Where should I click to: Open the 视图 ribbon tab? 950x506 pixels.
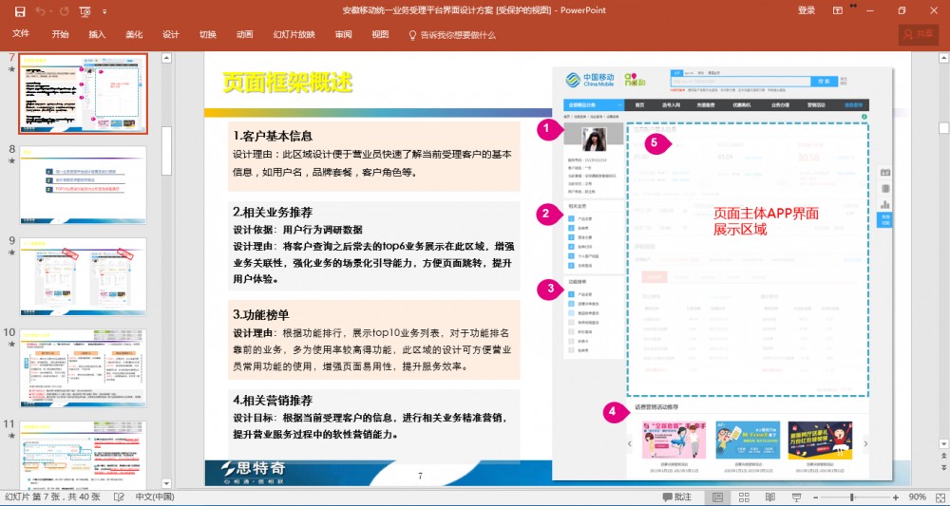click(x=381, y=34)
